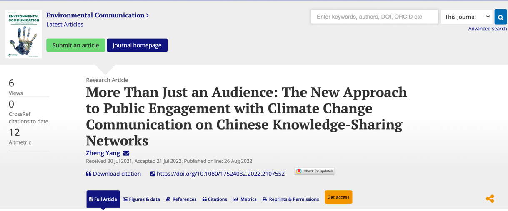Go to the Citations tab

215,199
